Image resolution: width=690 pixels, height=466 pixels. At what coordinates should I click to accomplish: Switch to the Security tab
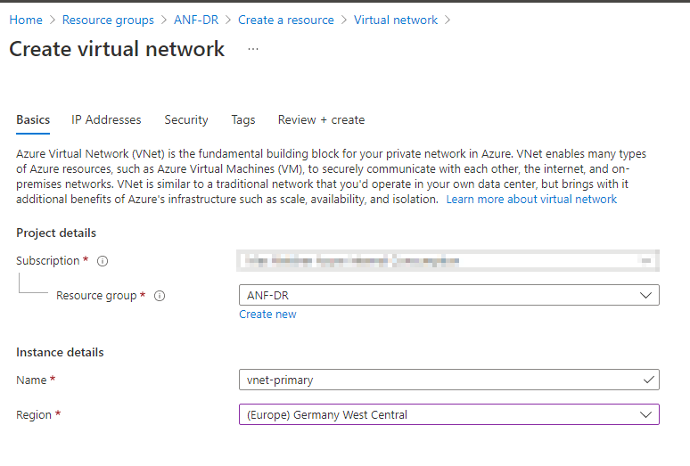(x=186, y=119)
